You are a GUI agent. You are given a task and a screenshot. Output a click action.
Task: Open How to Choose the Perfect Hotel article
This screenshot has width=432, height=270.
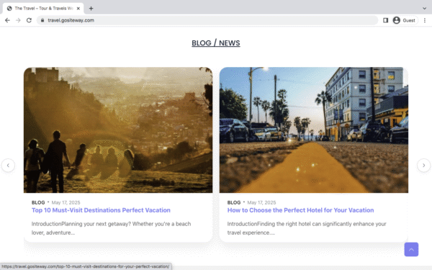300,210
